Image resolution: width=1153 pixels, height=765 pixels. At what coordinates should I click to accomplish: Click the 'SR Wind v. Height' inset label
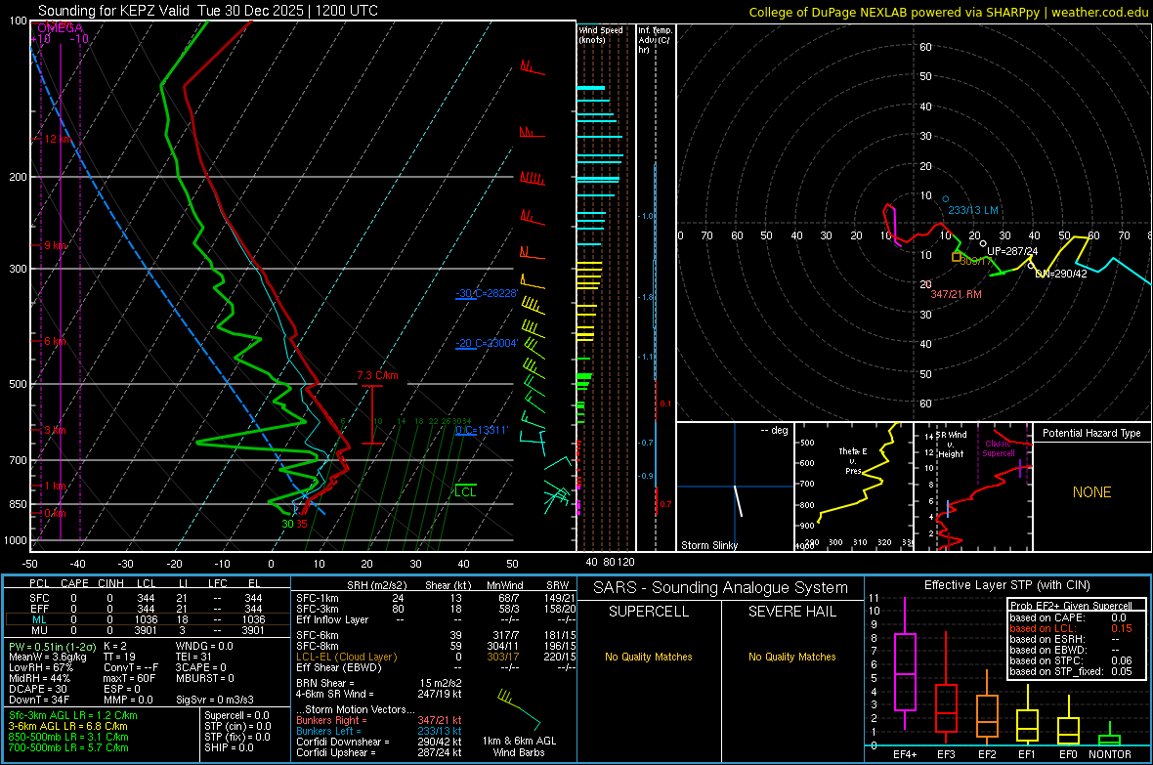coord(951,445)
